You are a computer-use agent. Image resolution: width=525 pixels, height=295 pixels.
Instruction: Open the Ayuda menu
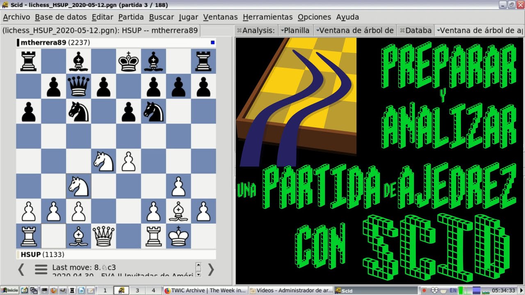click(x=347, y=17)
